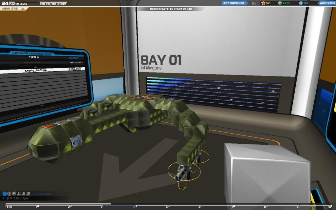This screenshot has height=210, width=336.
Task: Click Tier 2 marker on tier bar
Action: click(69, 207)
